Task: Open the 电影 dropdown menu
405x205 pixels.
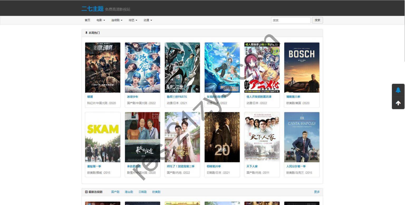Action: tap(101, 20)
